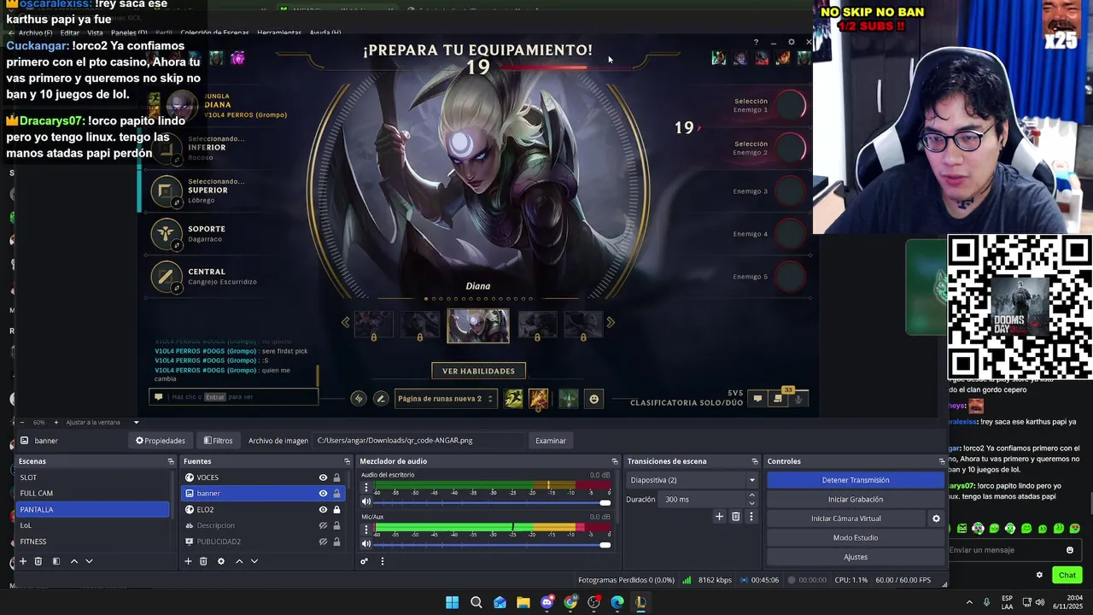Show hidden system tray icons chevron
This screenshot has height=615, width=1093.
coord(969,602)
